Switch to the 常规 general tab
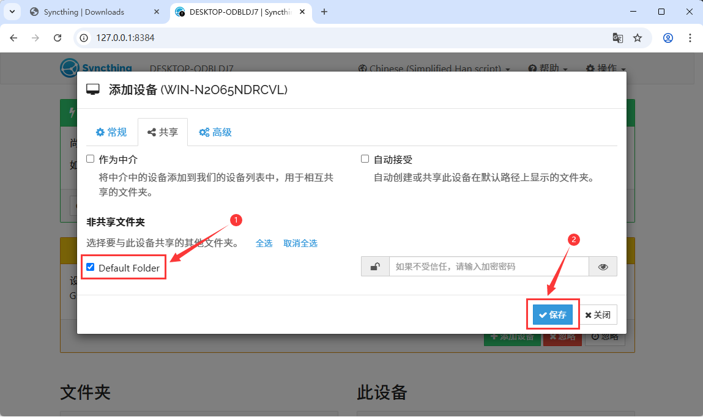The width and height of the screenshot is (703, 417). point(111,132)
